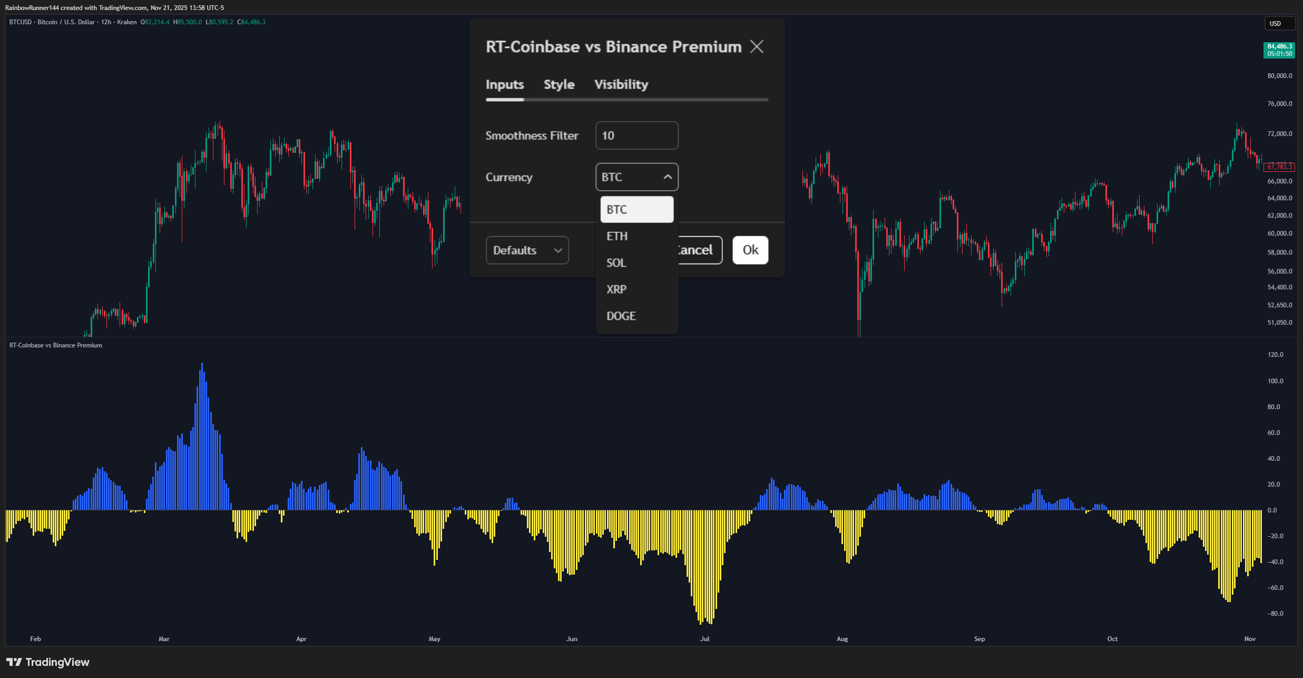Click the Jul label on time axis
This screenshot has width=1303, height=678.
click(x=705, y=639)
